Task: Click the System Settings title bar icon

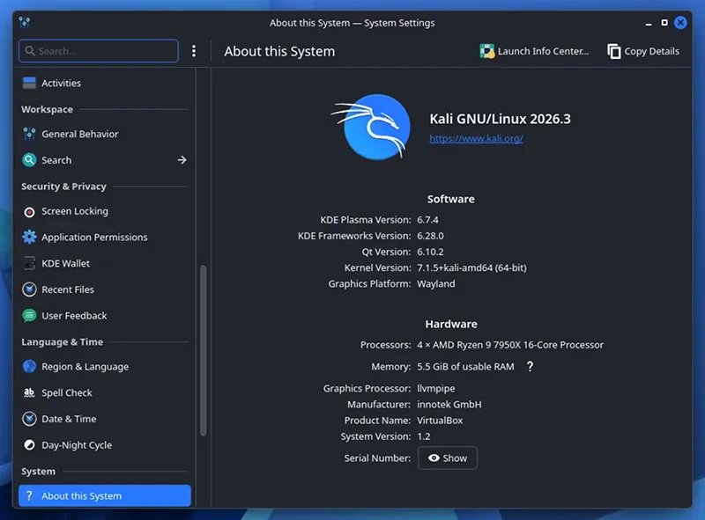Action: [25, 22]
